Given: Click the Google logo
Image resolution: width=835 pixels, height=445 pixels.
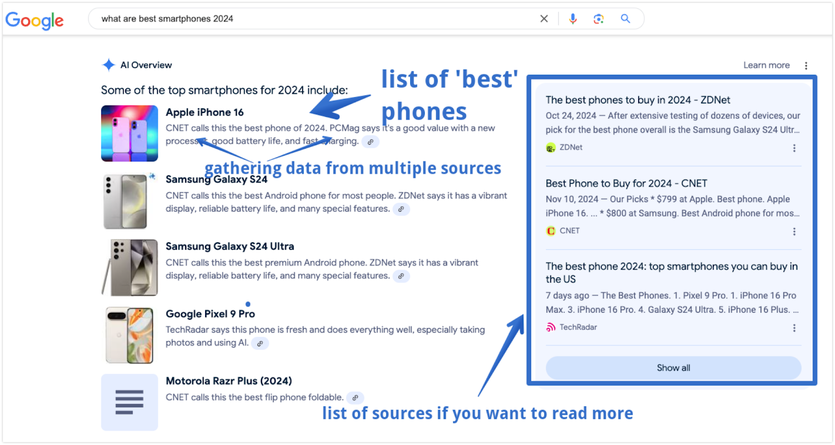Looking at the screenshot, I should tap(34, 20).
